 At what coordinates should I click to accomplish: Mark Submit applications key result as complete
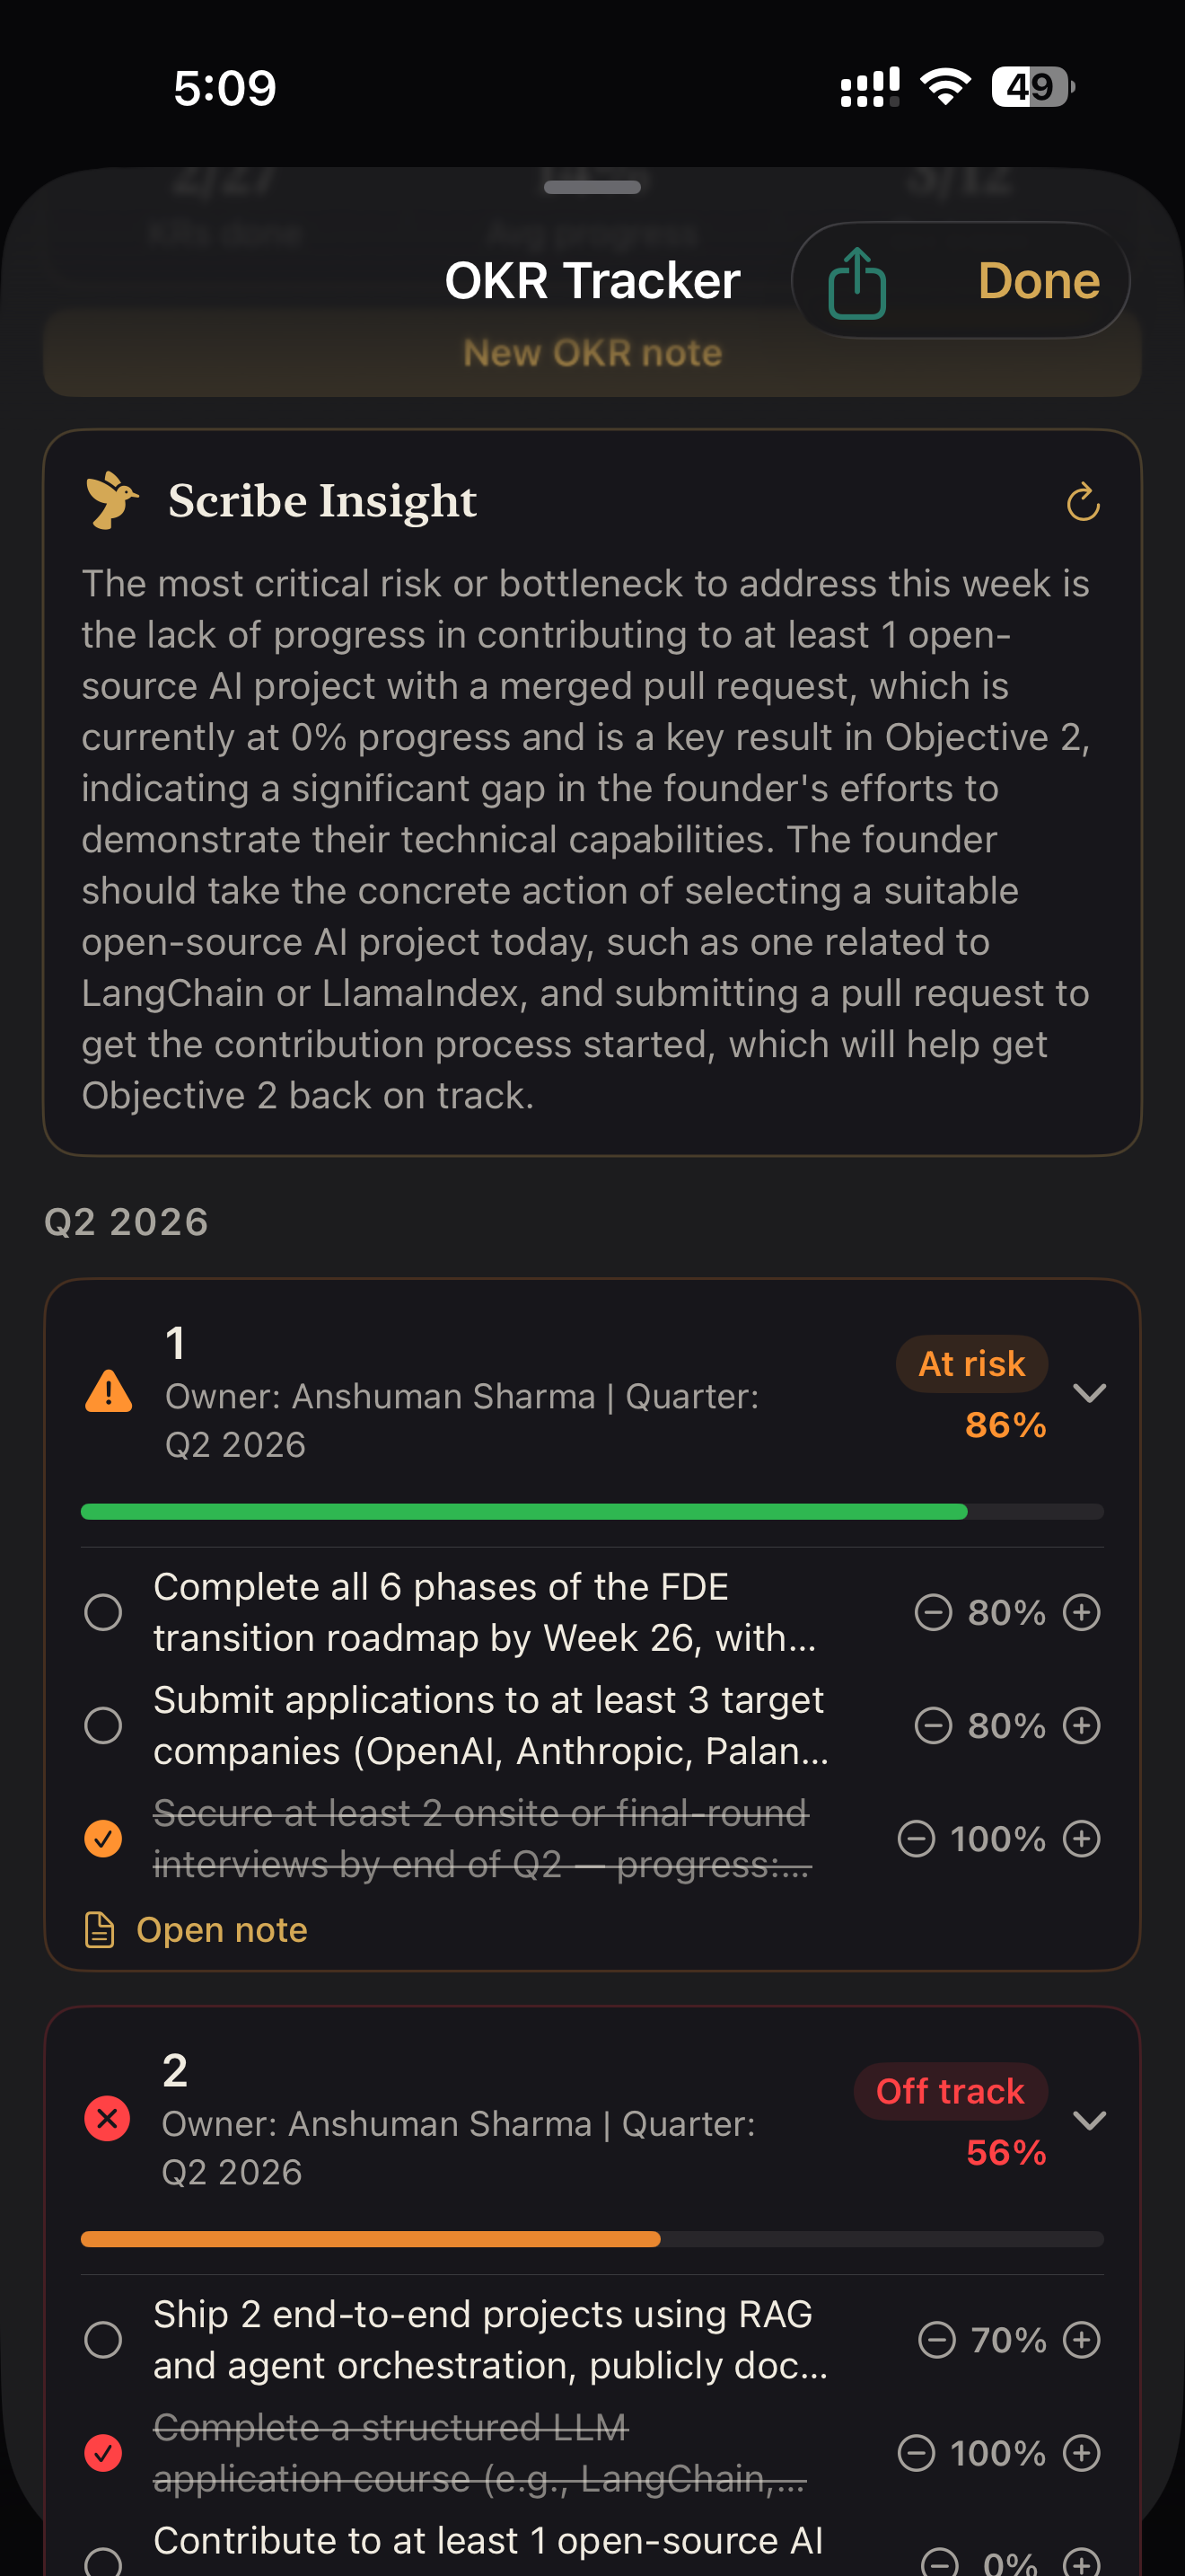[x=103, y=1725]
